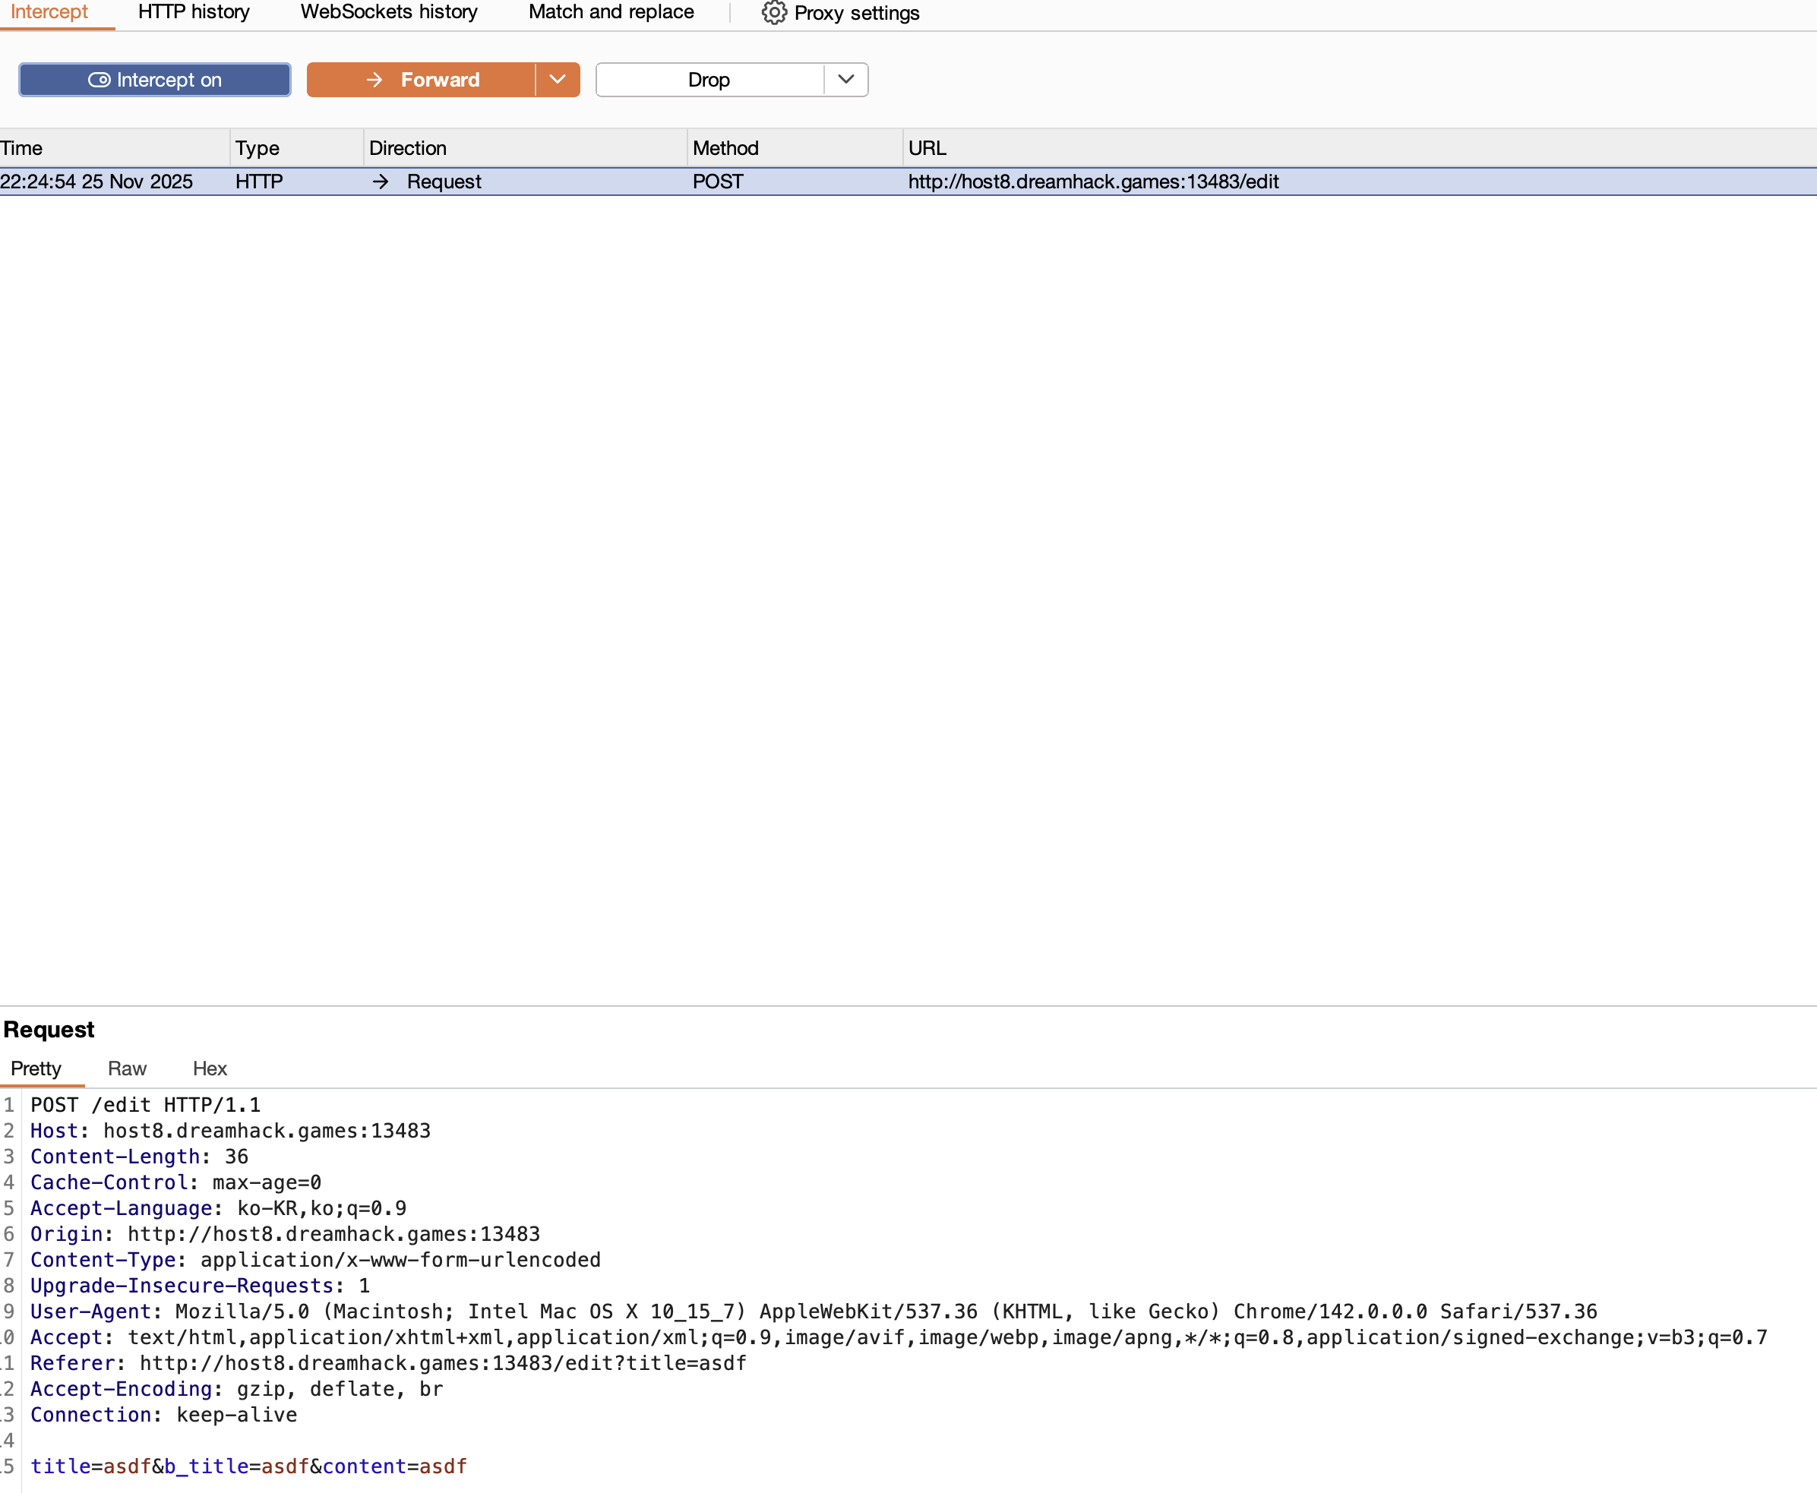Click the Request direction arrow icon
The width and height of the screenshot is (1817, 1493).
(381, 181)
